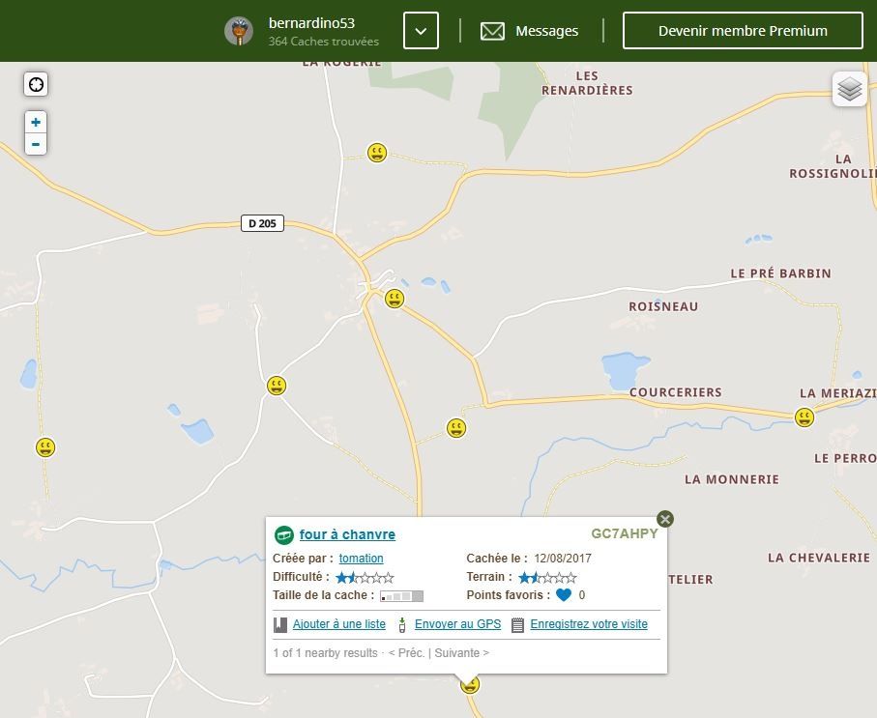Expand the user account dropdown chevron
Viewport: 877px width, 718px height.
tap(421, 31)
